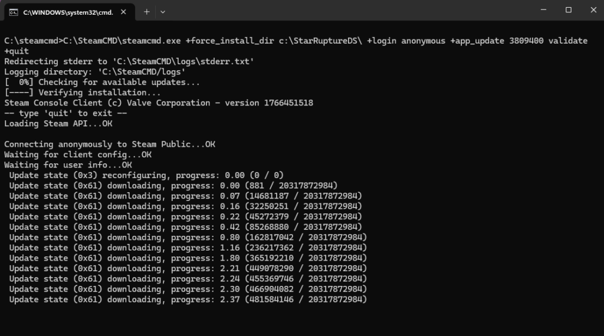Expand the new tab profile dropdown chevron
Image resolution: width=604 pixels, height=336 pixels.
163,11
